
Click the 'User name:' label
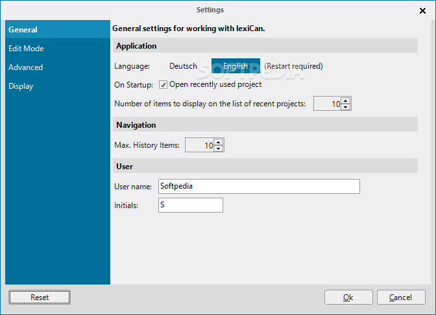pos(133,187)
